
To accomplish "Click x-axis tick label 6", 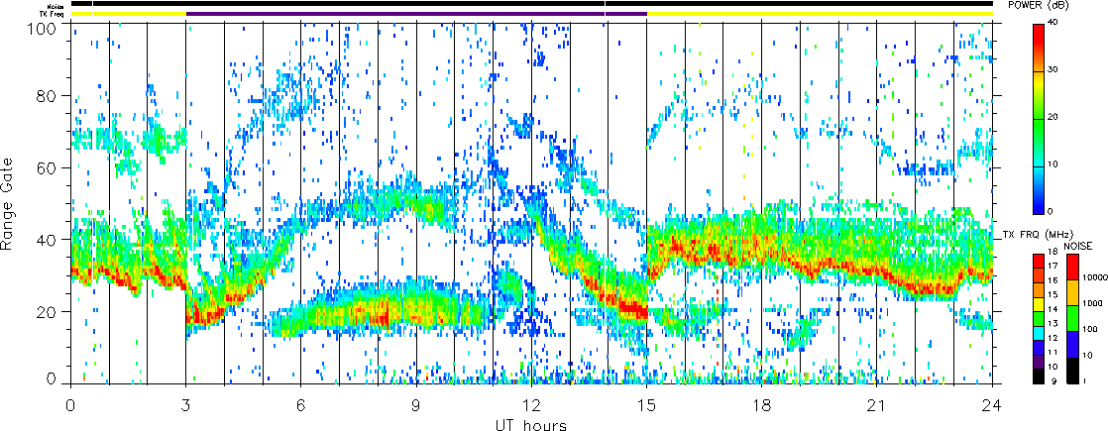I will tap(301, 407).
